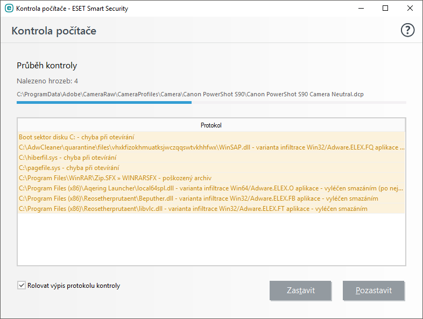Open the help question mark icon
This screenshot has width=423, height=319.
point(407,30)
